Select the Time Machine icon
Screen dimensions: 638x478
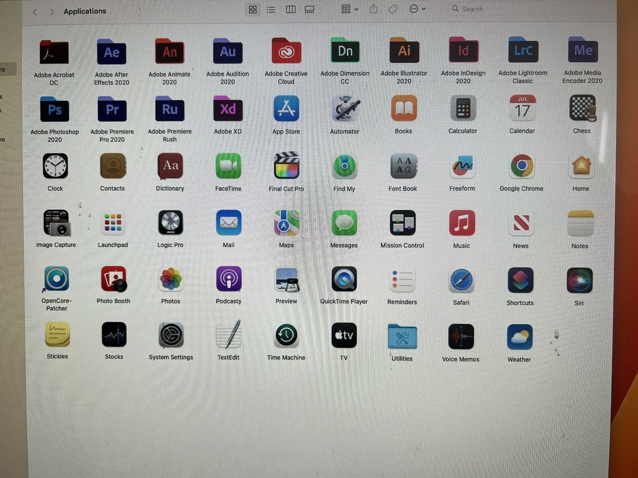(287, 336)
